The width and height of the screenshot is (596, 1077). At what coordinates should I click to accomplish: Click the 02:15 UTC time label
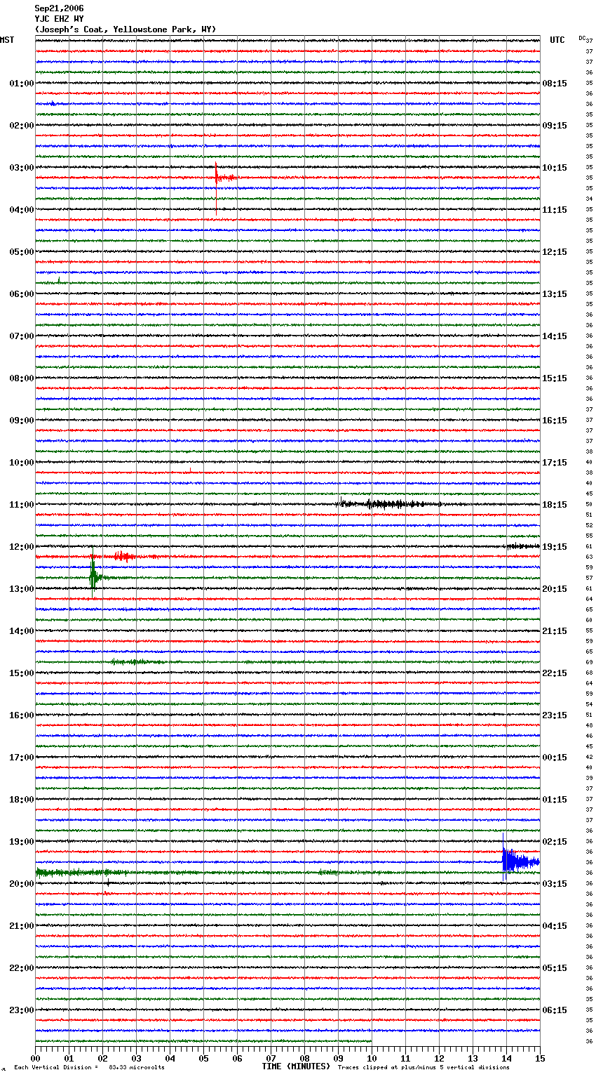point(555,842)
